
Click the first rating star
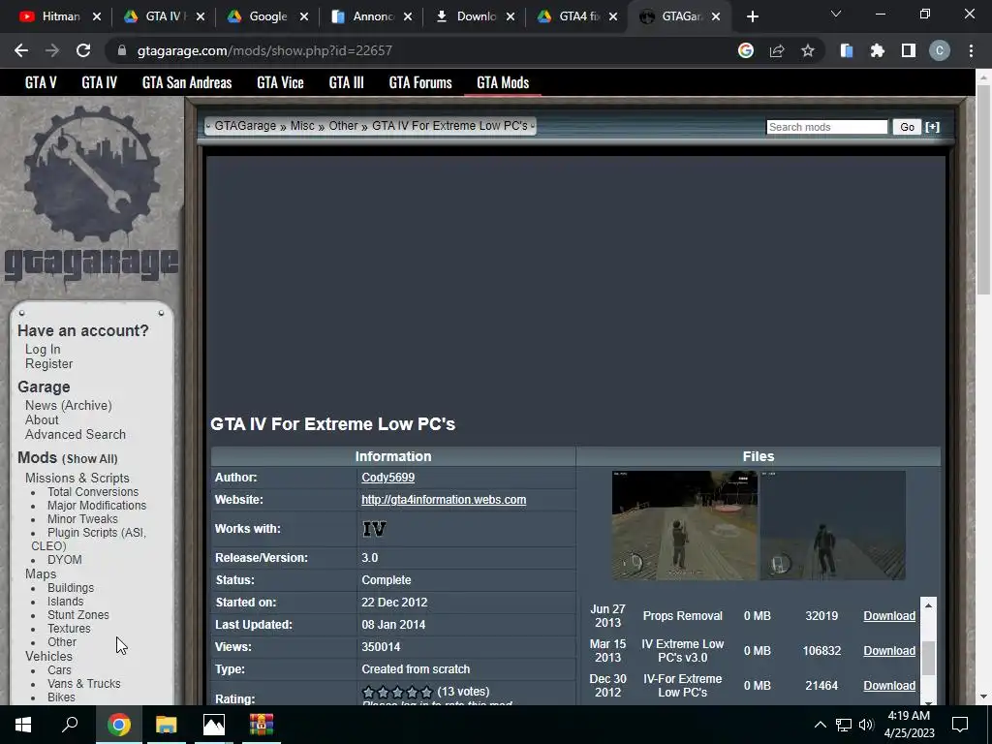(368, 692)
